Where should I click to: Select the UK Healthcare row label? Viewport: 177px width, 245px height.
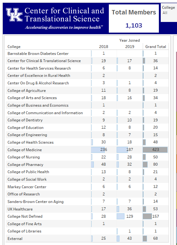(20, 209)
